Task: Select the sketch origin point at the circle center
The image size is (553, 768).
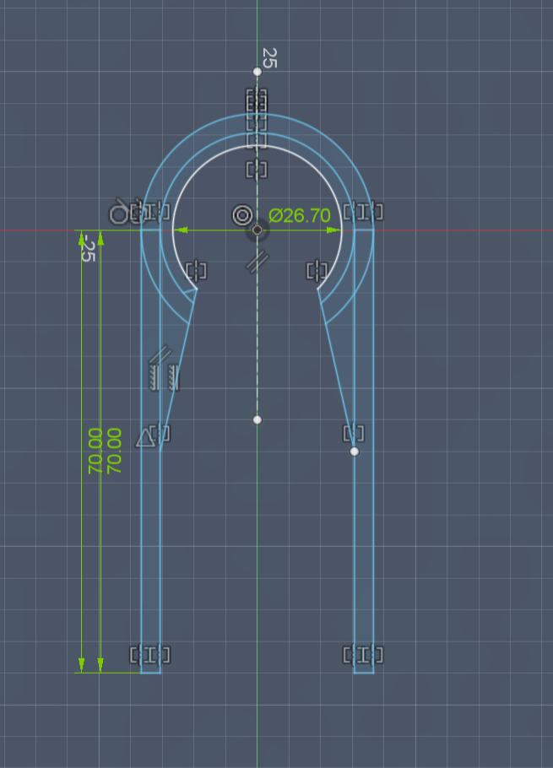Action: [258, 230]
